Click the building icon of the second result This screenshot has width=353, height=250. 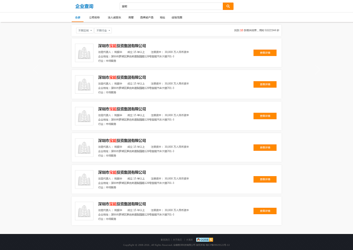click(84, 84)
